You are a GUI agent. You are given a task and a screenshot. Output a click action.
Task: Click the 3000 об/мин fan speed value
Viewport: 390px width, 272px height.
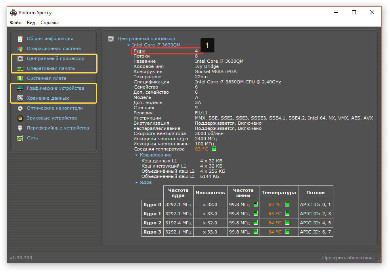(209, 133)
